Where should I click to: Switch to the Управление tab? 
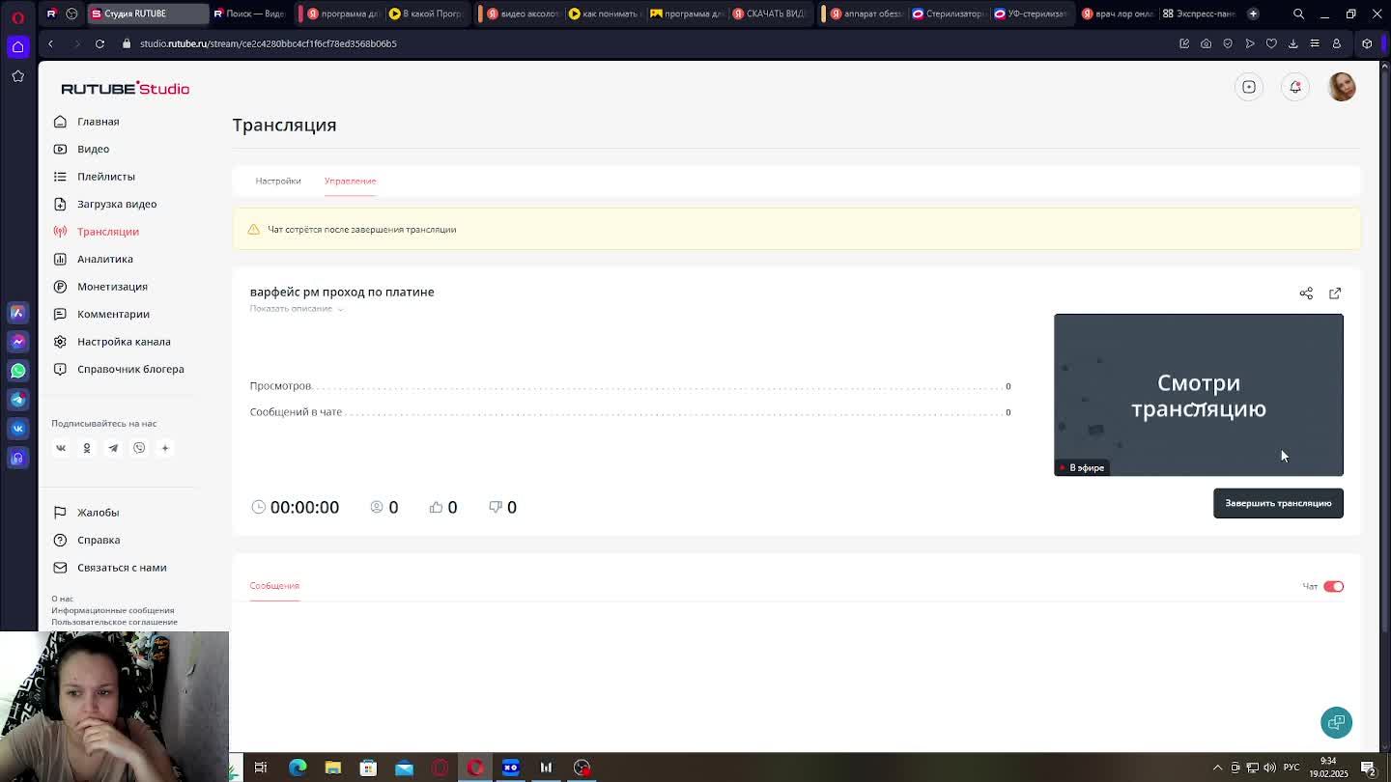[x=350, y=181]
